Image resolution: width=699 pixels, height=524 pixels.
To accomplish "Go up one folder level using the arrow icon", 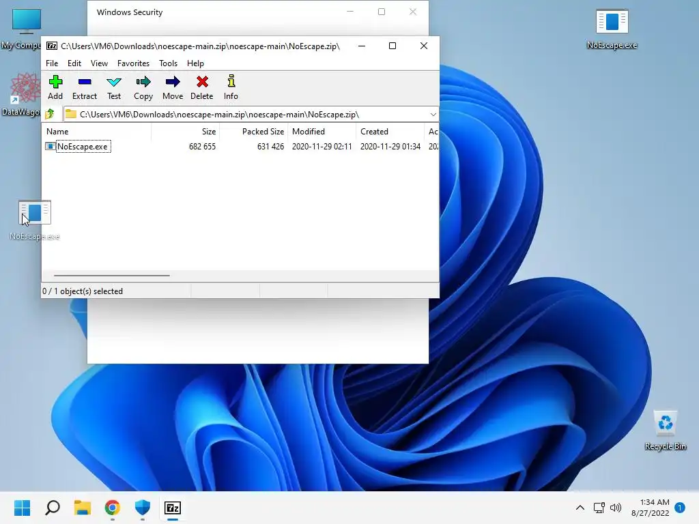I will [50, 114].
